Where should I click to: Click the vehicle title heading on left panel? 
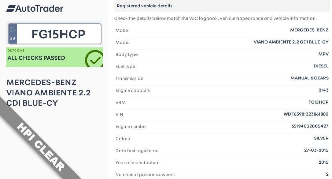(48, 93)
